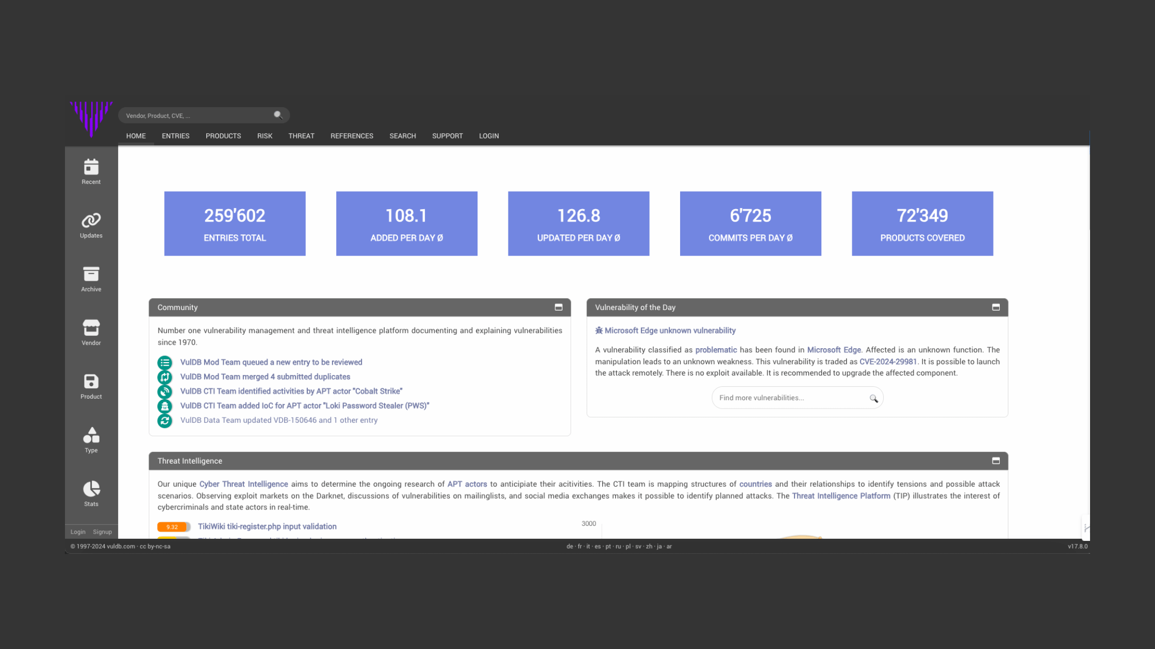Viewport: 1155px width, 649px height.
Task: Open the ENTRIES menu
Action: click(176, 136)
